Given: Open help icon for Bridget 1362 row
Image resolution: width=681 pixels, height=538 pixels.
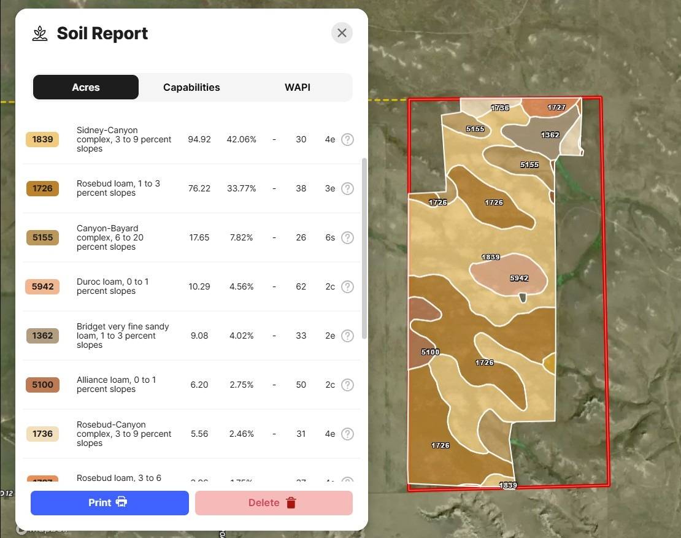Looking at the screenshot, I should click(x=347, y=336).
